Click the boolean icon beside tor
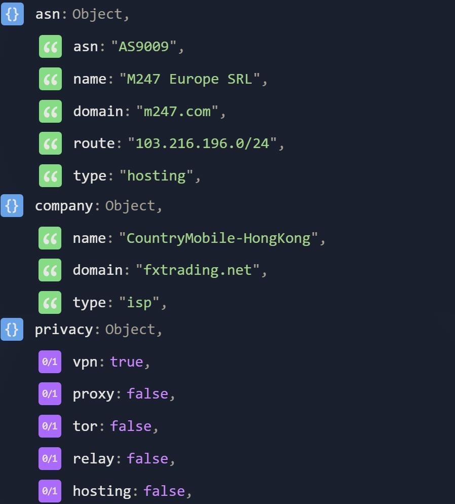 click(50, 426)
